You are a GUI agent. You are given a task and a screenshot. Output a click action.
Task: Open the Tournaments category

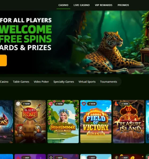click(109, 82)
